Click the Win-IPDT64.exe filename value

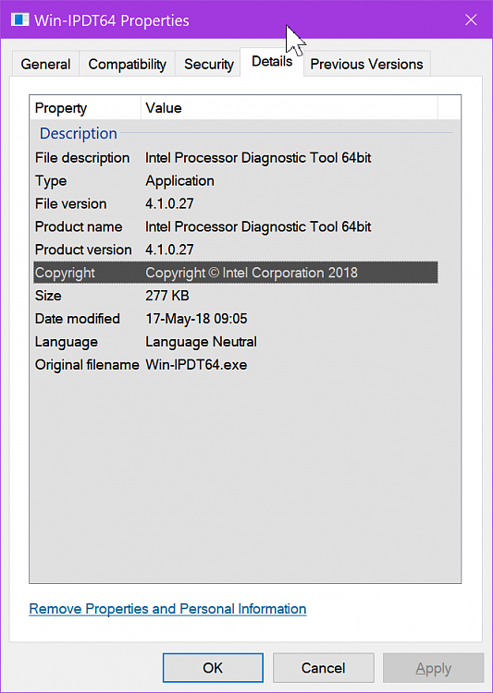click(196, 365)
